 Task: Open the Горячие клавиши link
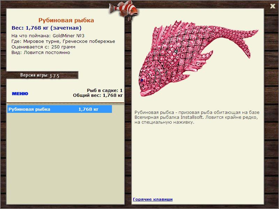tap(153, 199)
